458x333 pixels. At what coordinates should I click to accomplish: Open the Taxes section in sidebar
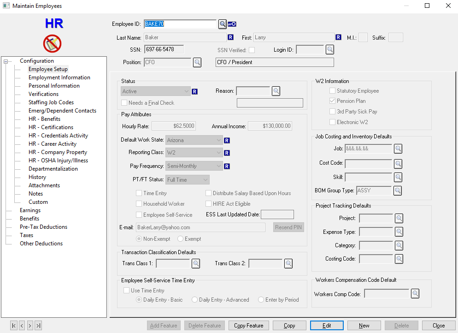pyautogui.click(x=26, y=235)
